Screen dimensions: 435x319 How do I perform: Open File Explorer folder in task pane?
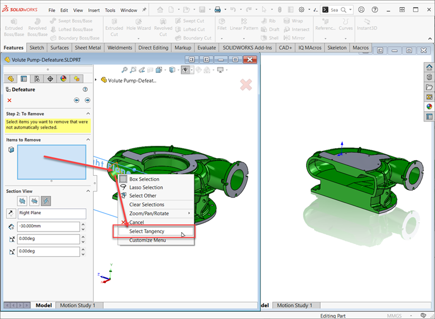[x=429, y=87]
